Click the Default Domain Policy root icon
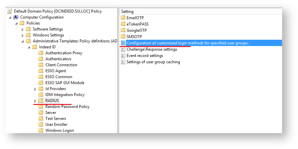The height and width of the screenshot is (149, 298). 10,11
